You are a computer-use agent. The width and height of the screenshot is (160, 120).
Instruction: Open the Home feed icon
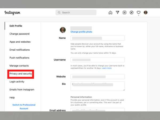tap(110, 13)
